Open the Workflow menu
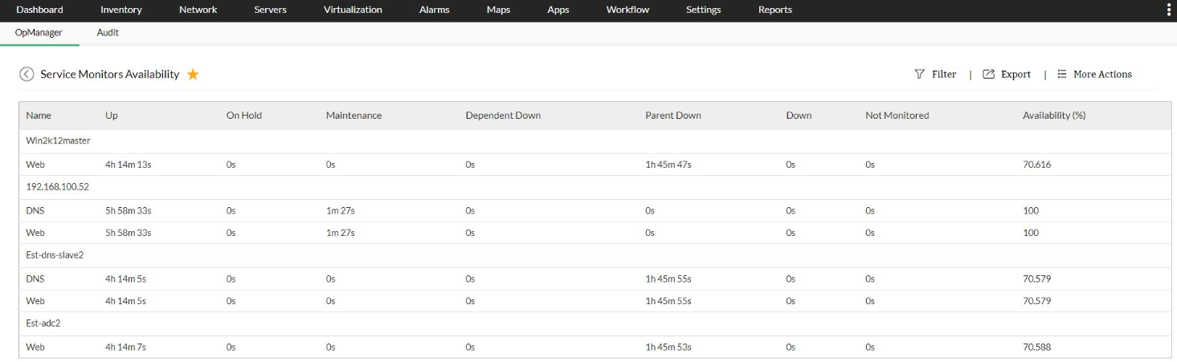 coord(627,10)
